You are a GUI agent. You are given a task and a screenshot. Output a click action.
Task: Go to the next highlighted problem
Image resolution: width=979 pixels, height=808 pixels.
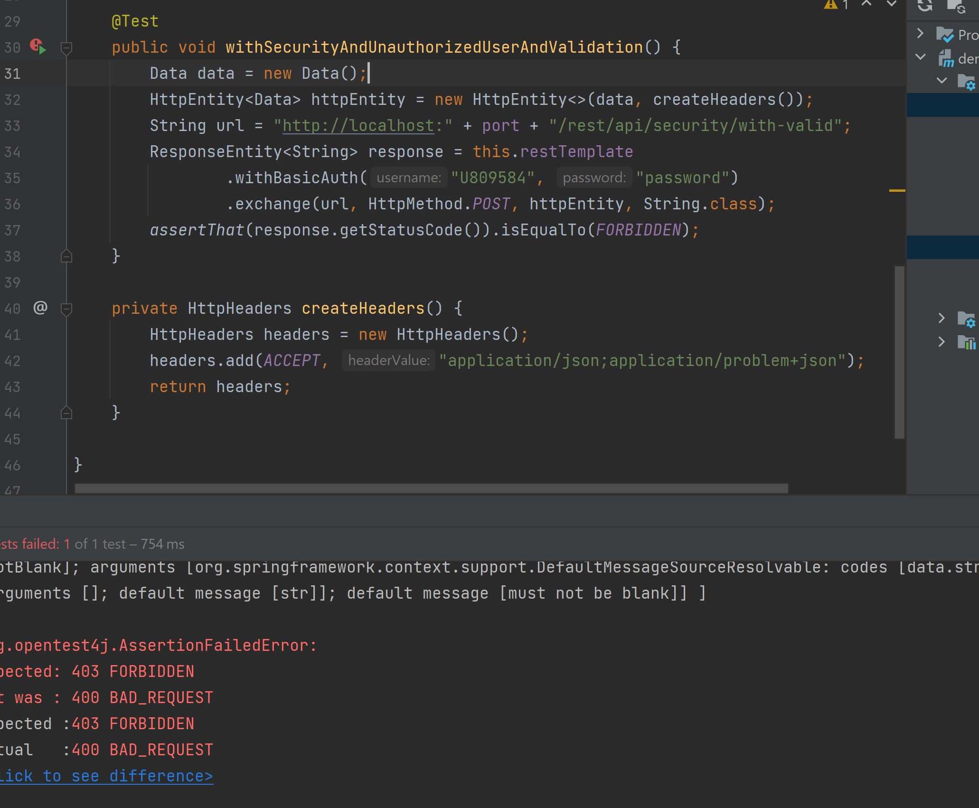click(892, 4)
